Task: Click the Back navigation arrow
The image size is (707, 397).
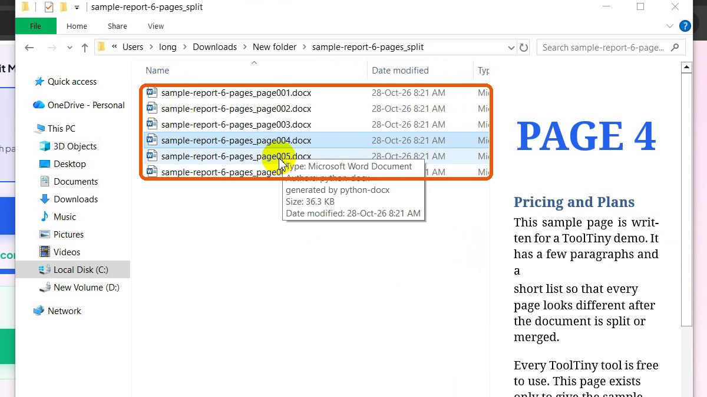Action: [x=29, y=48]
